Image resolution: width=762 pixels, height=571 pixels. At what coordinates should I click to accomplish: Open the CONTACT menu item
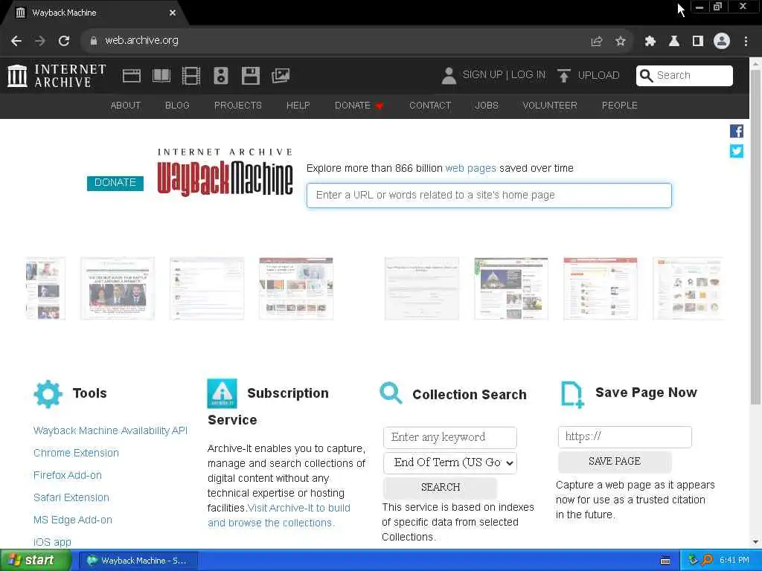(x=430, y=106)
